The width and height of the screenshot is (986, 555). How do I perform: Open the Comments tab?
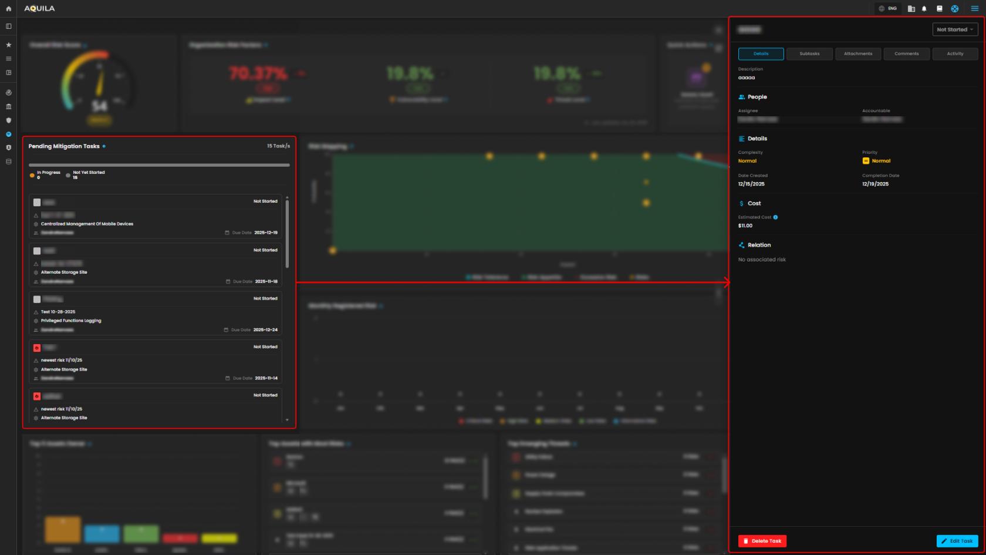(x=906, y=54)
